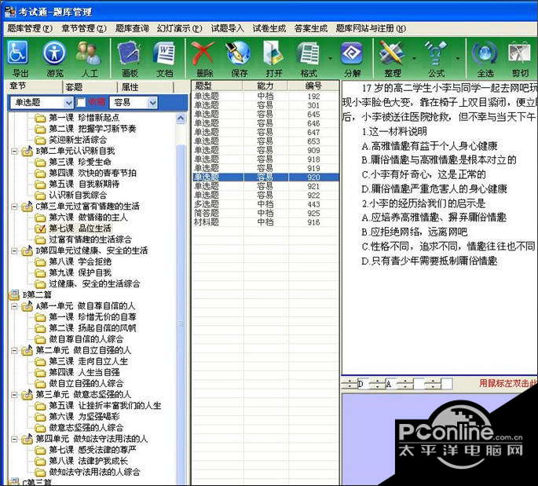The image size is (538, 486).
Task: Open the 题库网站与注册(H) menu
Action: click(x=371, y=28)
